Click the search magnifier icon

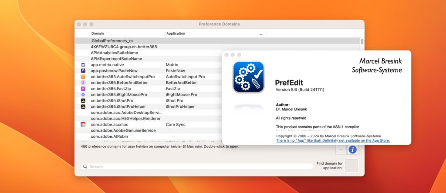pyautogui.click(x=85, y=166)
